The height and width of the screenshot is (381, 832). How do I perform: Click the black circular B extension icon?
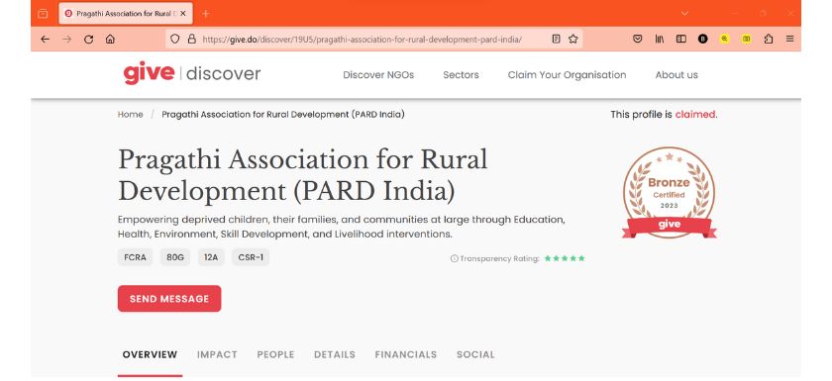point(703,39)
